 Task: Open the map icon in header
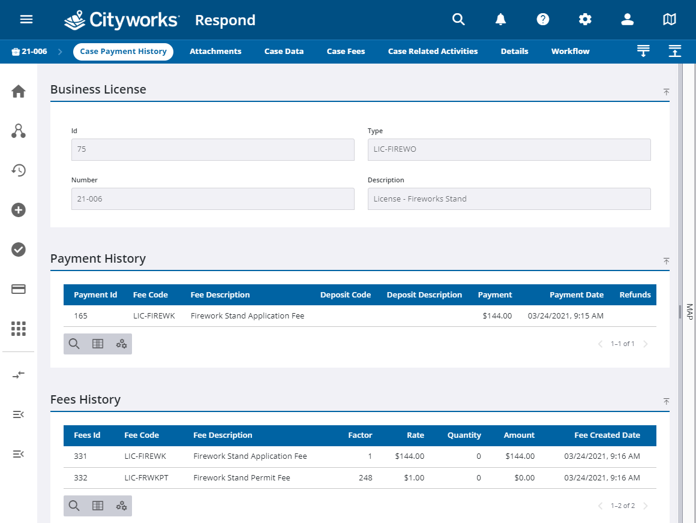pos(670,19)
